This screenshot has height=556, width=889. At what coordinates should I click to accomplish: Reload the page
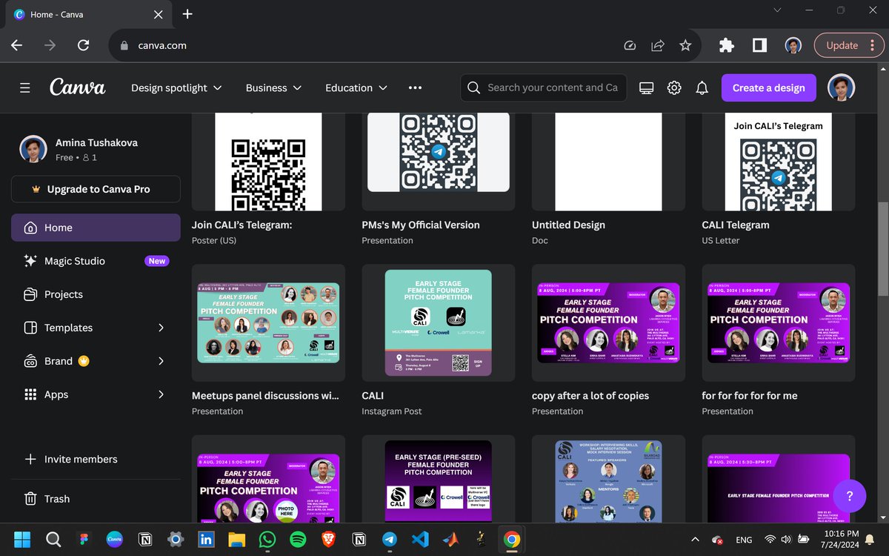(84, 45)
